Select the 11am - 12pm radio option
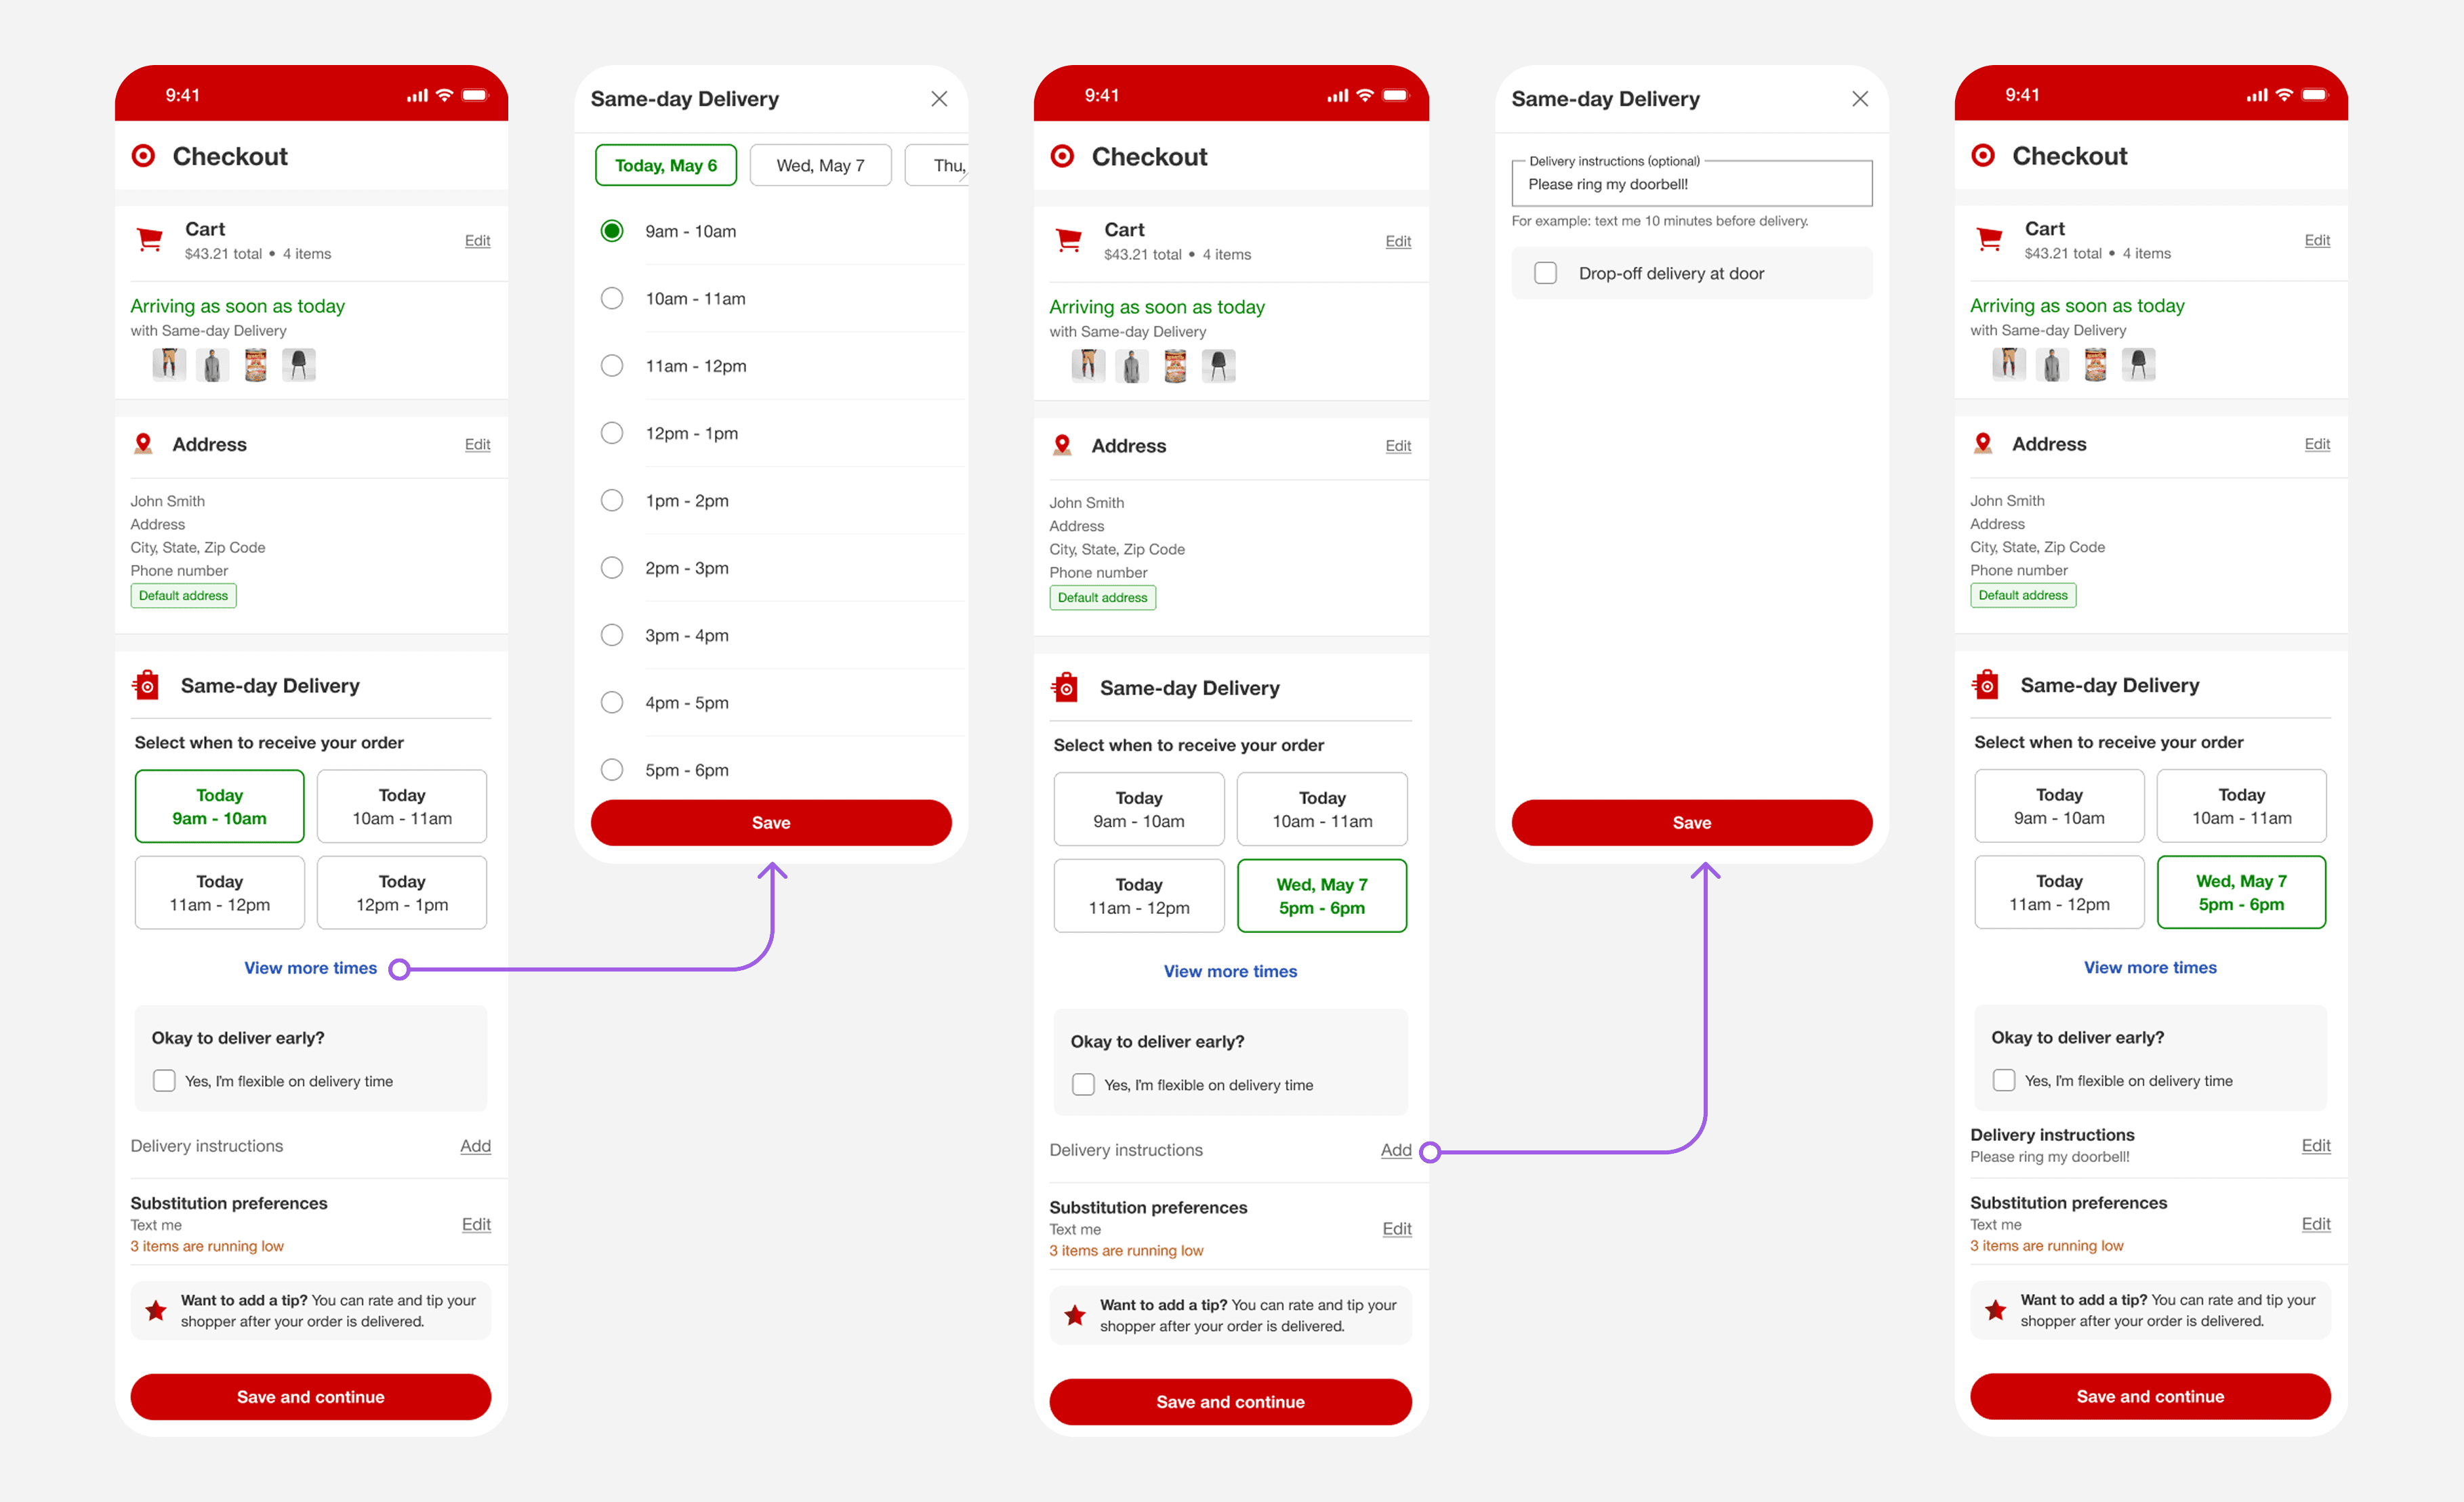The height and width of the screenshot is (1502, 2464). (611, 366)
